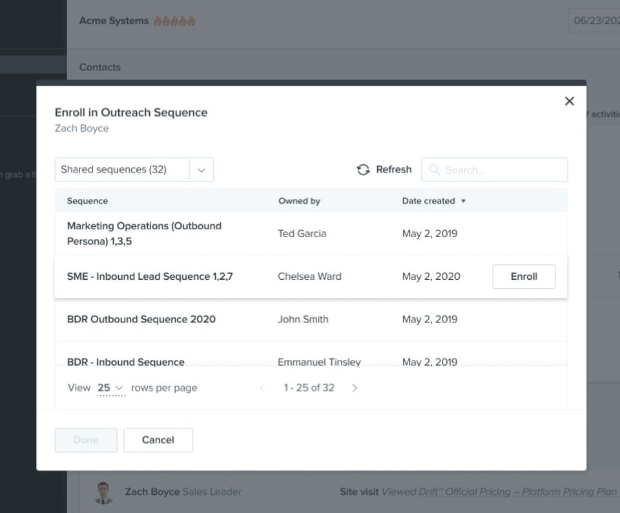Click the Refresh circular arrows icon
Viewport: 620px width, 513px height.
[363, 170]
